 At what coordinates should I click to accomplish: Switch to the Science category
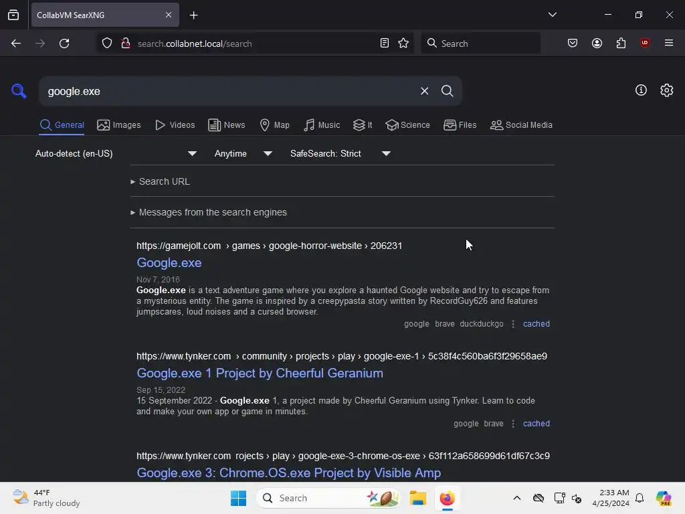click(x=407, y=125)
